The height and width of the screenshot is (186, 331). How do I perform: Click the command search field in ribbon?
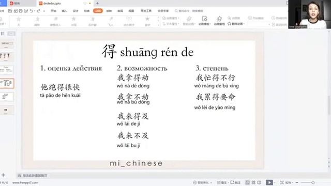(x=189, y=11)
